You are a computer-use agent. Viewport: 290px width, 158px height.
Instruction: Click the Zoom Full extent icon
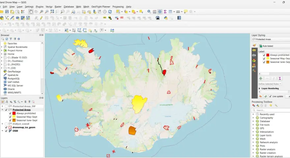coord(52,12)
